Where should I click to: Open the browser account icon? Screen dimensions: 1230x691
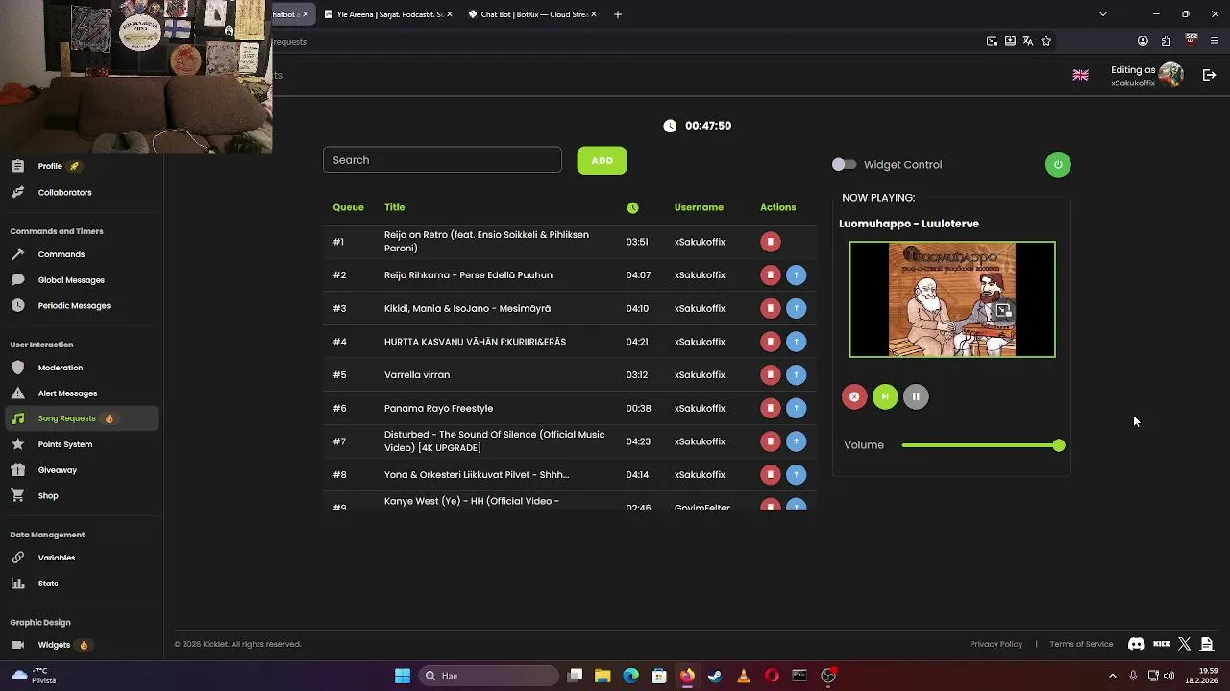(x=1143, y=41)
